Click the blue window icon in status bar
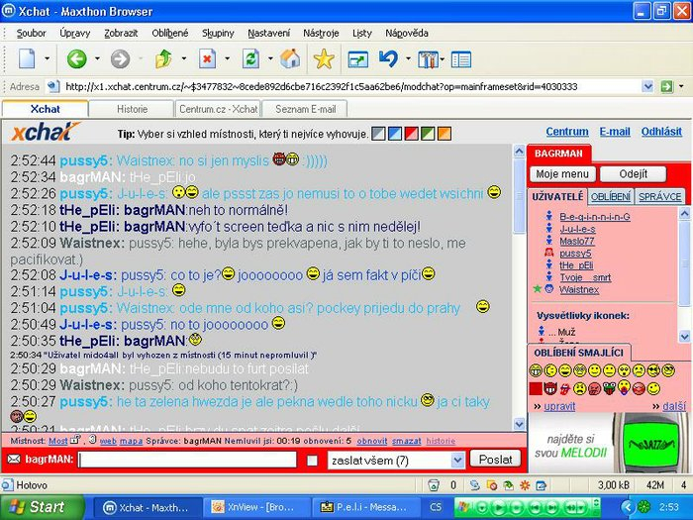The image size is (693, 520). click(541, 485)
